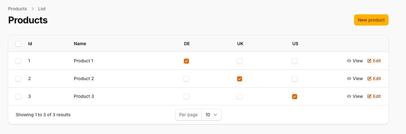Screen dimensions: 406x134
Task: Click the edit pencil icon for Product 2
Action: 369,79
